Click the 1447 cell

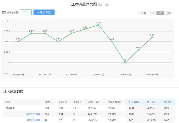(x=166, y=120)
